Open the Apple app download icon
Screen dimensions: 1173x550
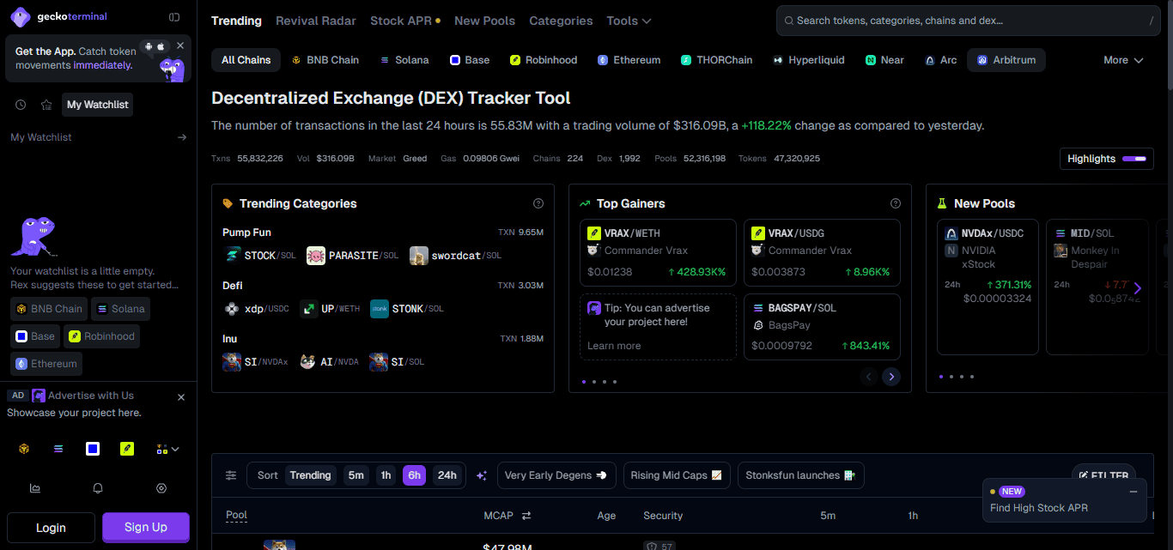pos(160,45)
